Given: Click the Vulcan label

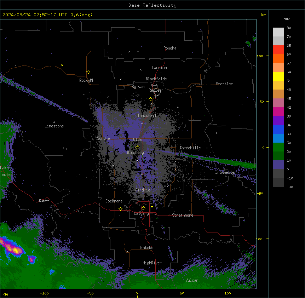Looking at the screenshot, I should pos(192,280).
